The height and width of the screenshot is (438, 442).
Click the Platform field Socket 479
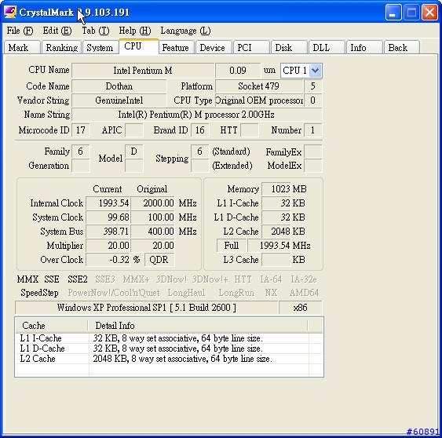click(x=259, y=86)
